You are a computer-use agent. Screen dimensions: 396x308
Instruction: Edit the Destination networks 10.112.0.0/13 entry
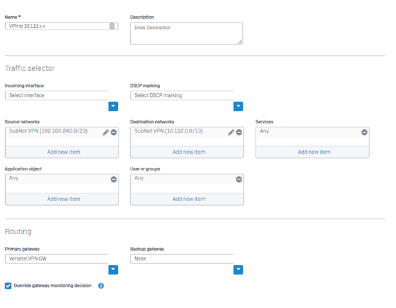point(231,132)
